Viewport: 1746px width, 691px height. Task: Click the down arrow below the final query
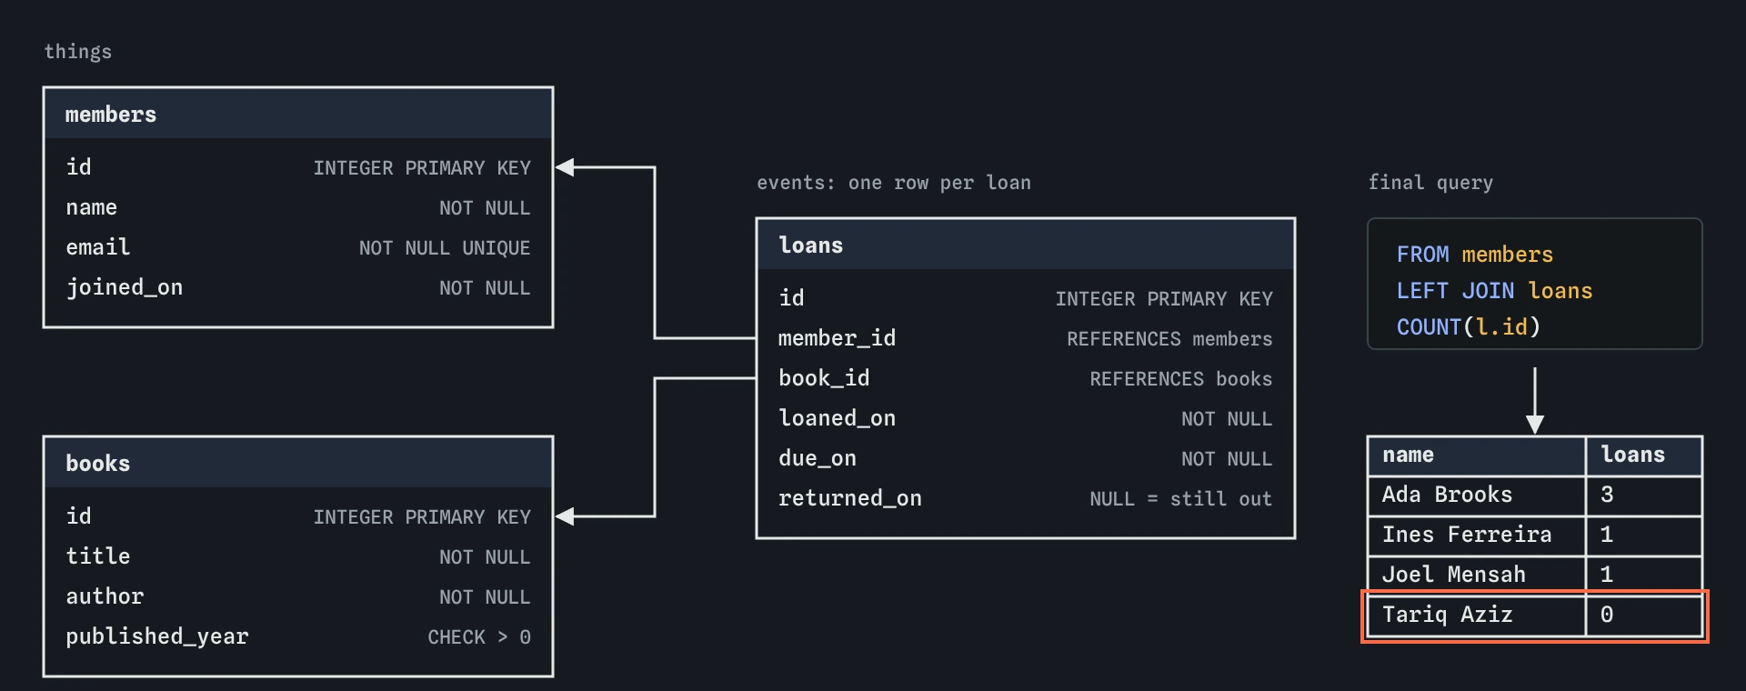click(x=1535, y=400)
